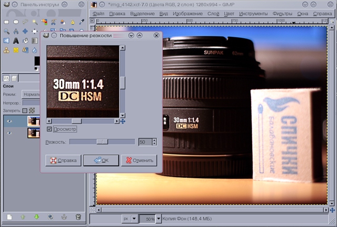
Task: Uncheck the Просмотр preview checkbox
Action: (x=50, y=129)
